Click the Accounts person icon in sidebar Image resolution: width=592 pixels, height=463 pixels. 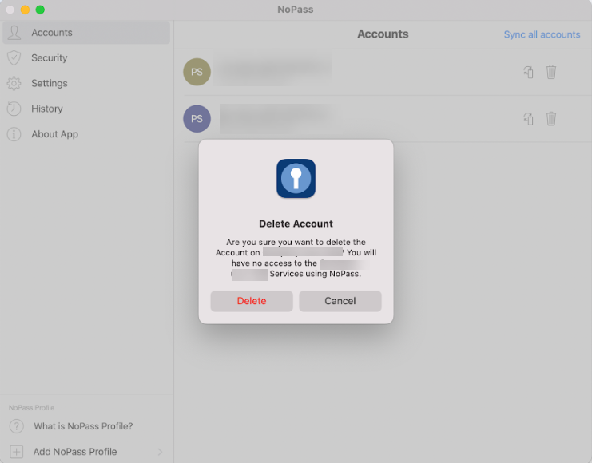[x=14, y=33]
